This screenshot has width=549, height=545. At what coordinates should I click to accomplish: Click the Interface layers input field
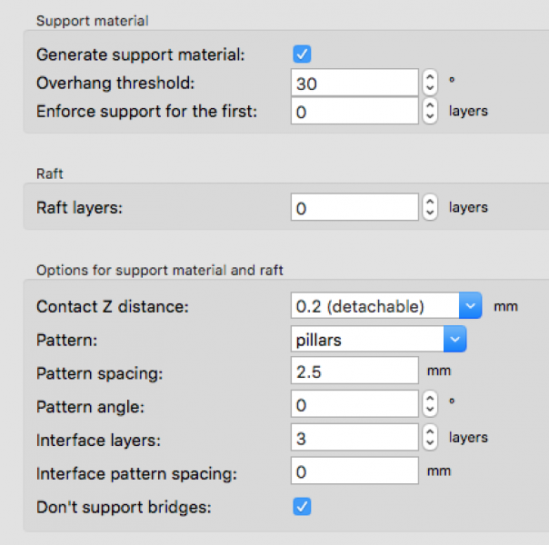pyautogui.click(x=354, y=438)
